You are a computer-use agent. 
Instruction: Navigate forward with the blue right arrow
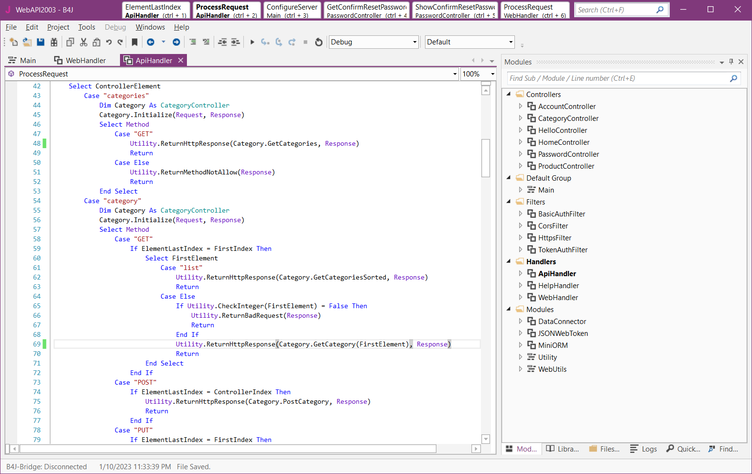(176, 42)
